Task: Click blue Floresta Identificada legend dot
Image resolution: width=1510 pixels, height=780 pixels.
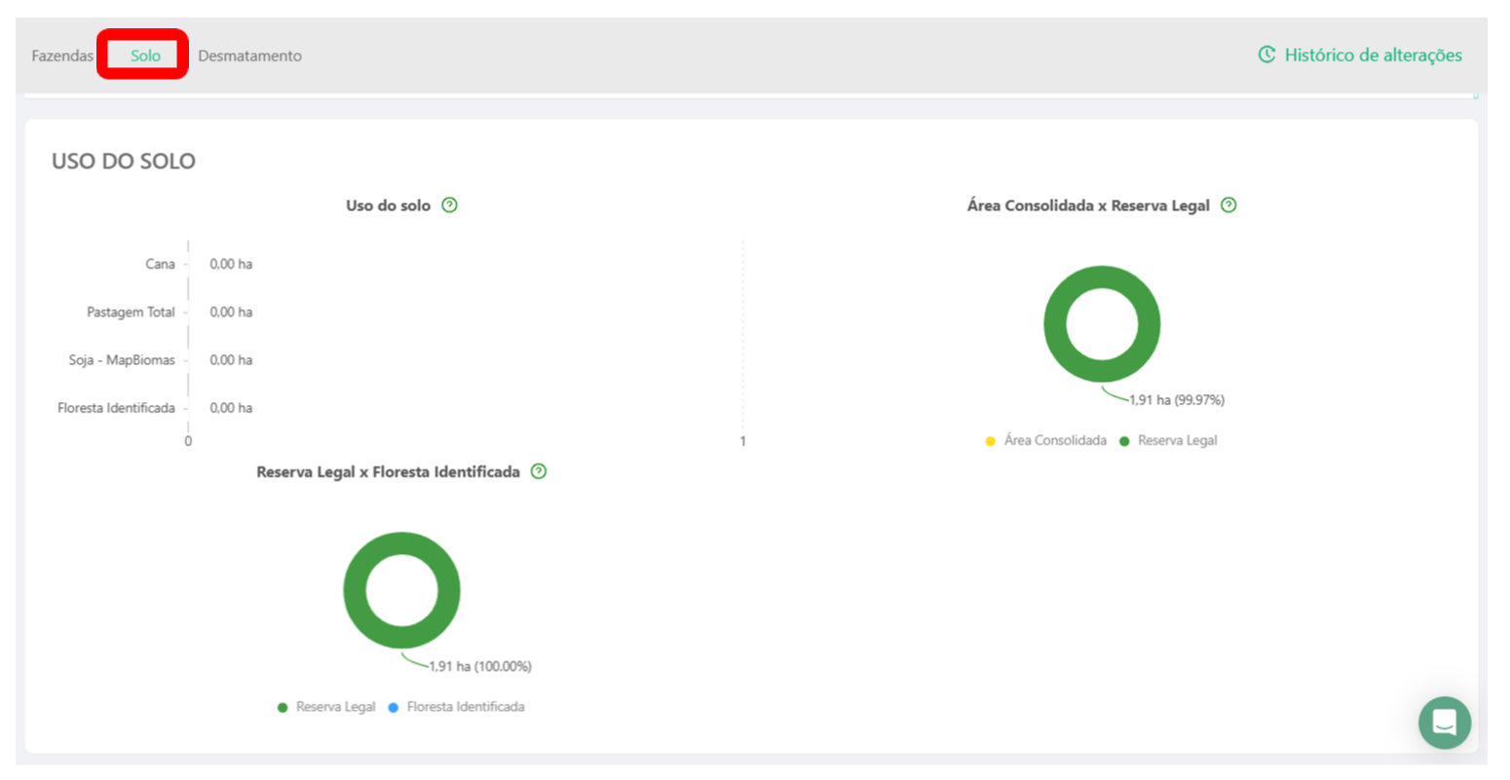Action: pos(394,708)
